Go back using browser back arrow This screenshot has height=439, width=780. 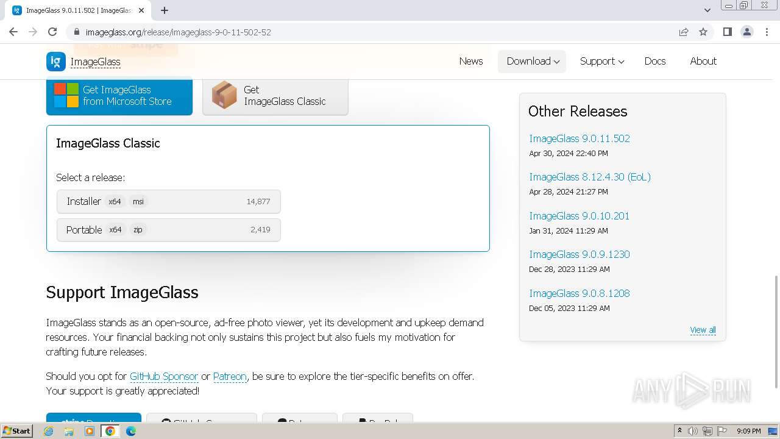(x=13, y=32)
